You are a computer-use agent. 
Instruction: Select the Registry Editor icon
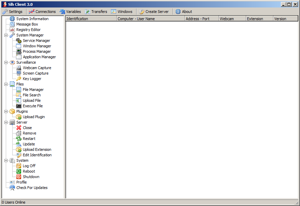(12, 30)
